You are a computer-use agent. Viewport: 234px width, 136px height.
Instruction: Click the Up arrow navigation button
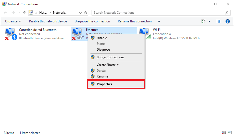pos(25,13)
